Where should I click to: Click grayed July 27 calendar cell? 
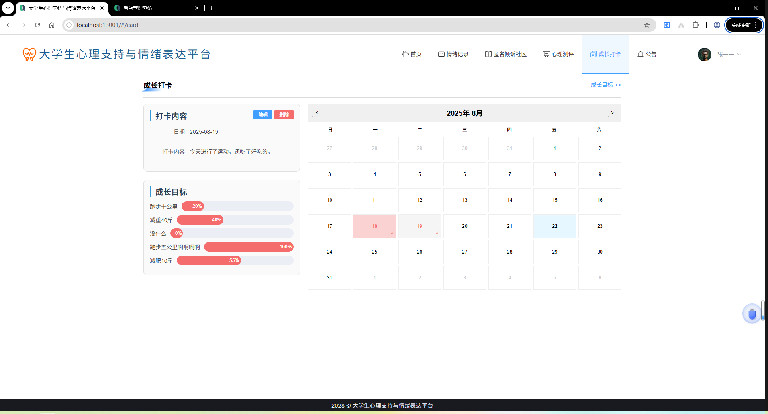tap(329, 148)
